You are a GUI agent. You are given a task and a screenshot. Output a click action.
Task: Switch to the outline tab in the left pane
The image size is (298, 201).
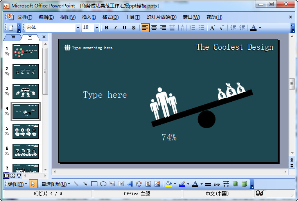[13, 37]
